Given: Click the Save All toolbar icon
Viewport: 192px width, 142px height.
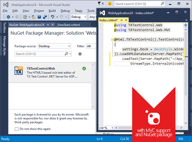Looking at the screenshot, I should 45,17.
